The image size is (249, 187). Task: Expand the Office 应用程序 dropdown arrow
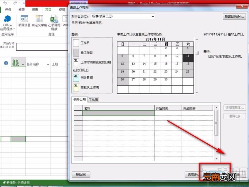(14, 29)
